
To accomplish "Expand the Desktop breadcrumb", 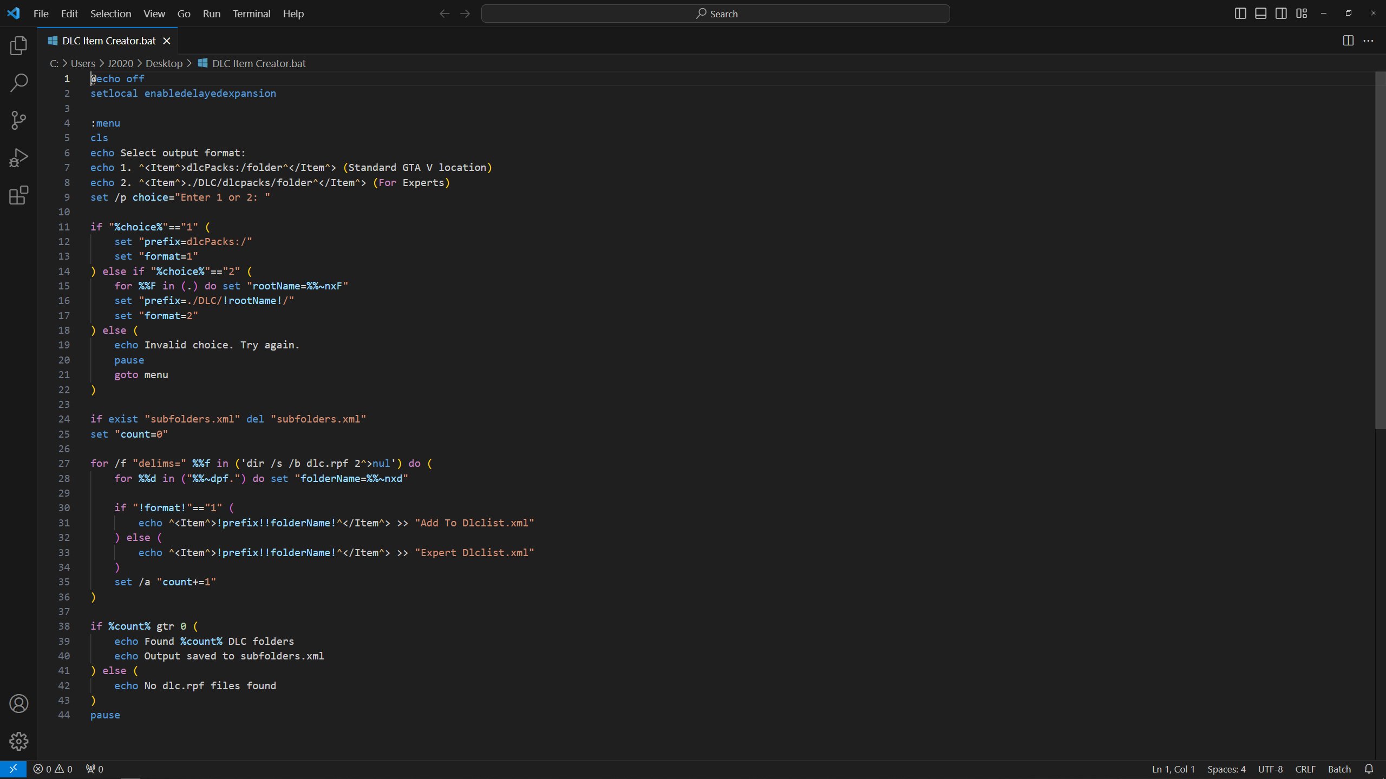I will (164, 63).
